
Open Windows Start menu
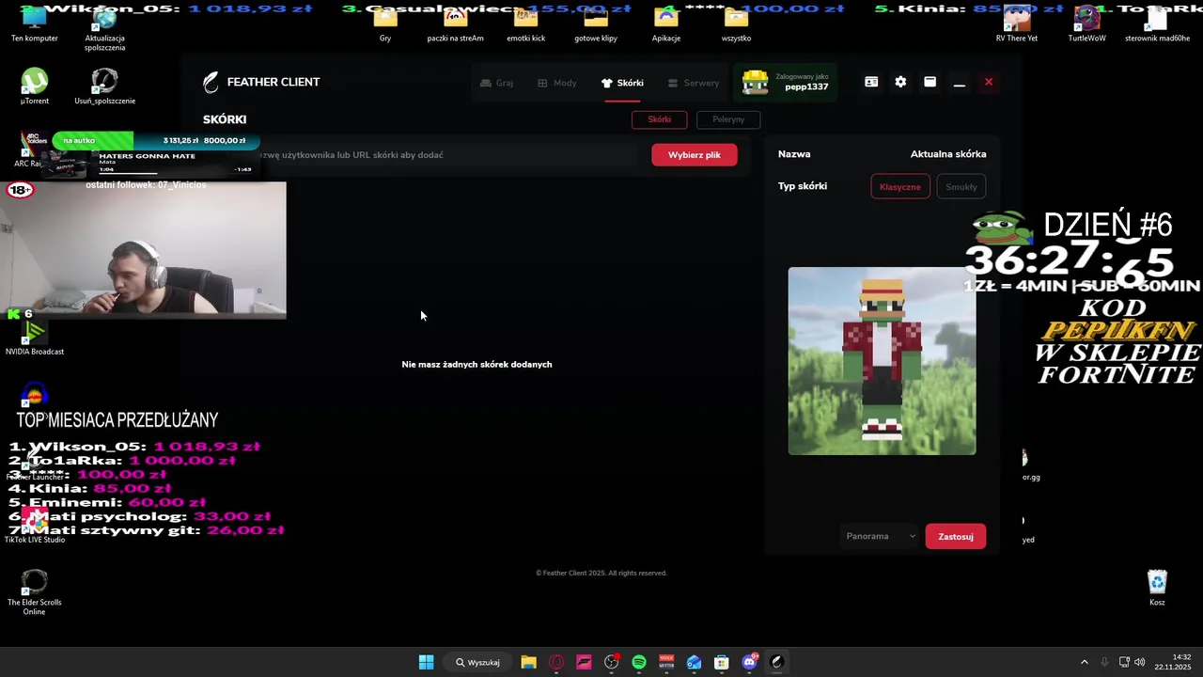pos(426,662)
